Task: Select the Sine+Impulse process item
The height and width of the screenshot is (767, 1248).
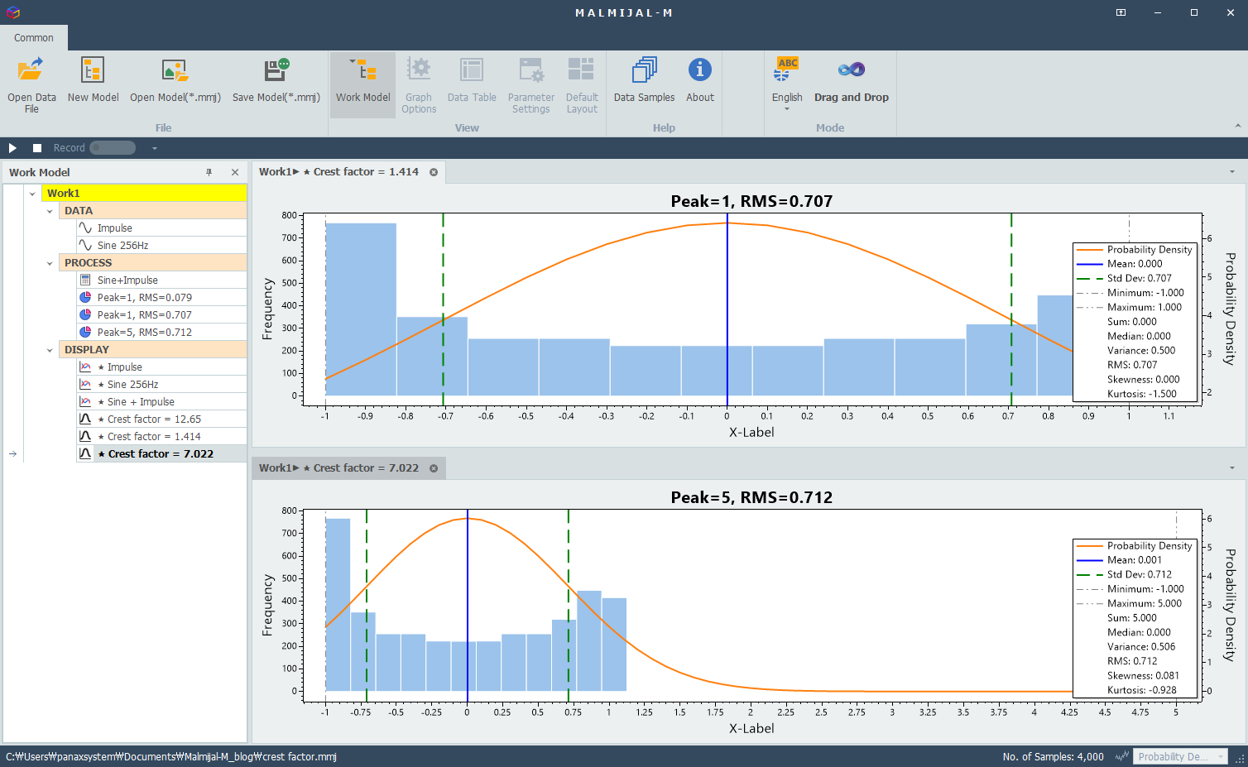Action: point(161,280)
